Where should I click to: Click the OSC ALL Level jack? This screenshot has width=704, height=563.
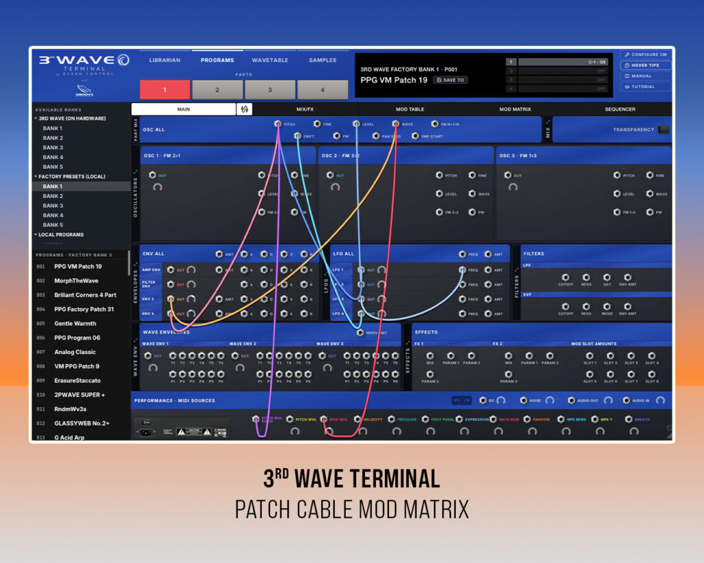tap(356, 124)
